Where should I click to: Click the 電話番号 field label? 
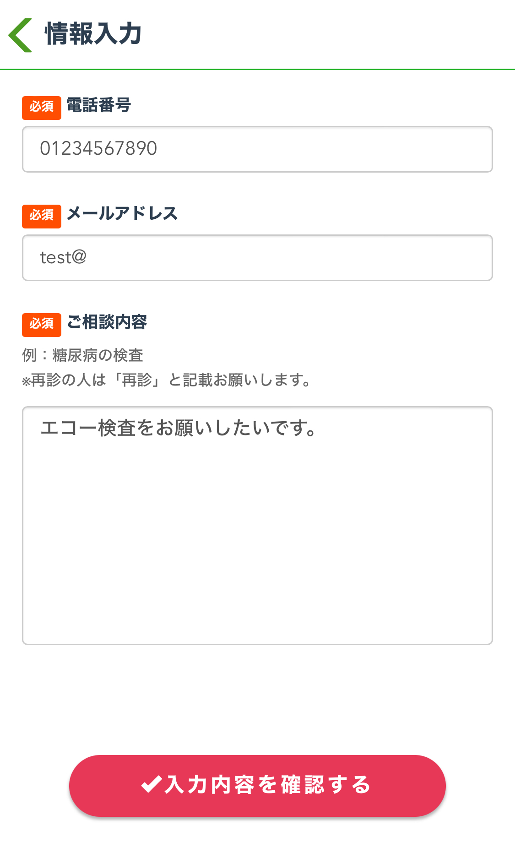click(98, 106)
